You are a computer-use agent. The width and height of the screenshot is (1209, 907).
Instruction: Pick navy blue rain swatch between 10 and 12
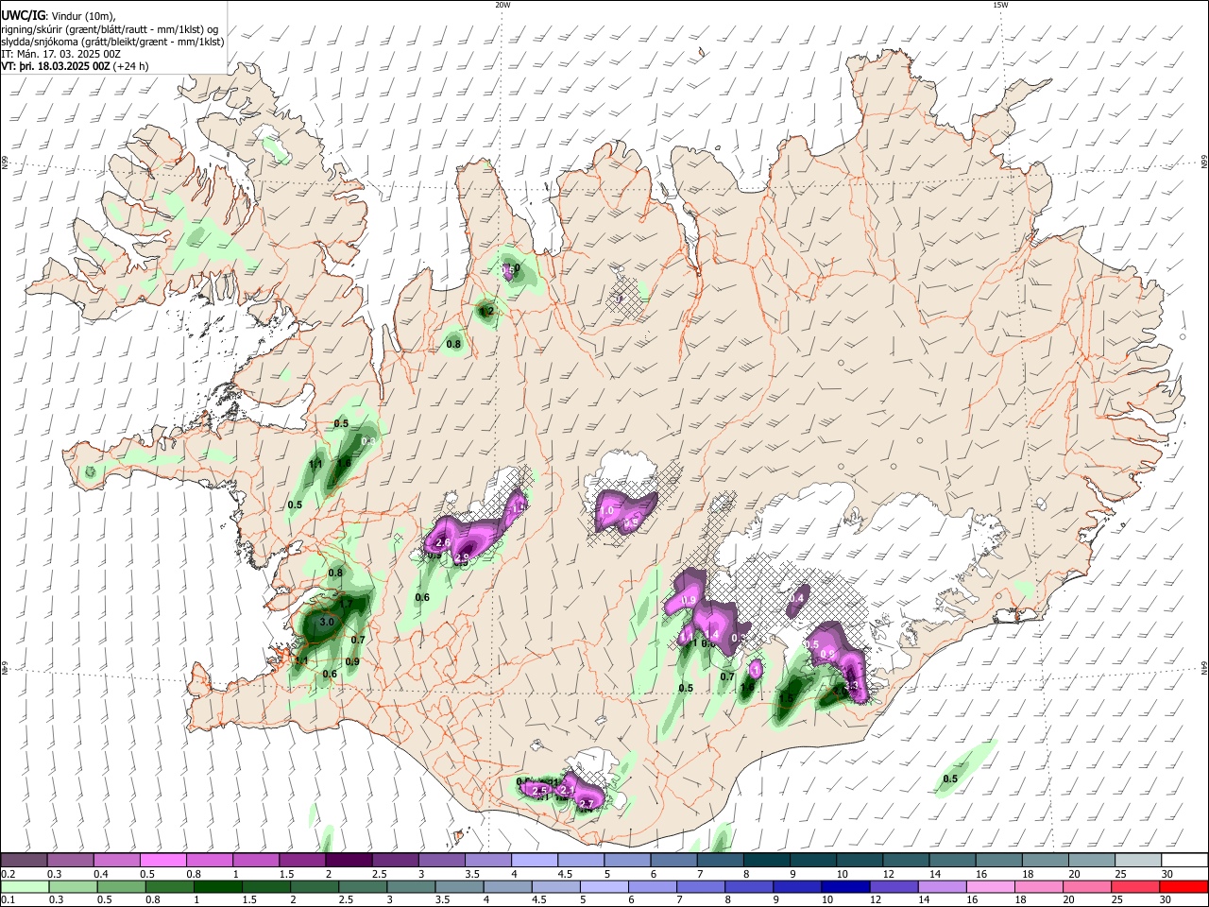(844, 886)
